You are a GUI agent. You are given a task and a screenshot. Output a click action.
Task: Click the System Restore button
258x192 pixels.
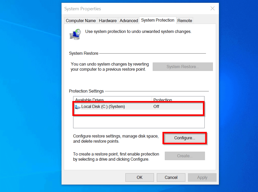[183, 67]
